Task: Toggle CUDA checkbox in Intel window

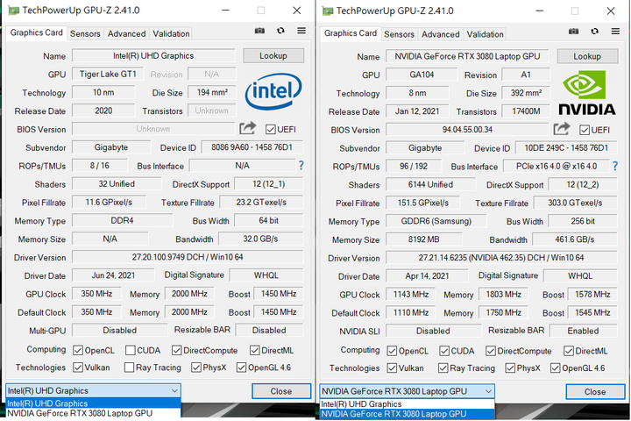Action: point(131,351)
